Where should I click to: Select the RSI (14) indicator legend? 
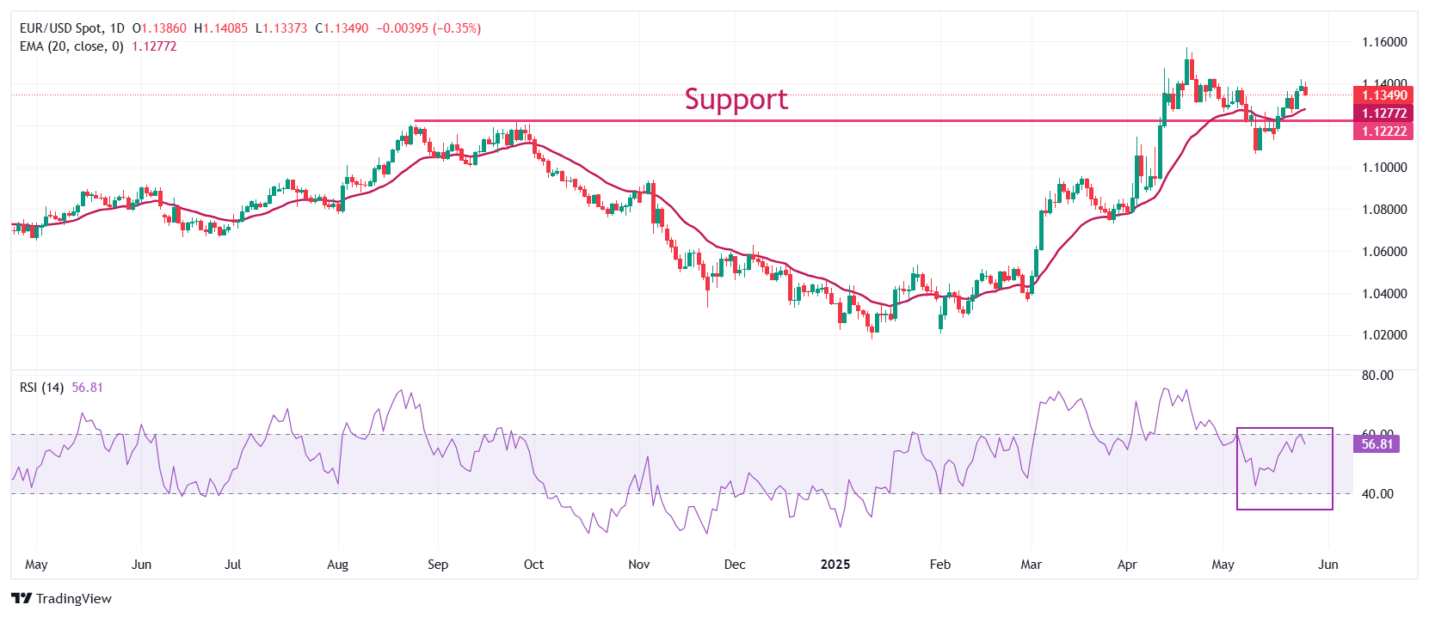pyautogui.click(x=41, y=388)
